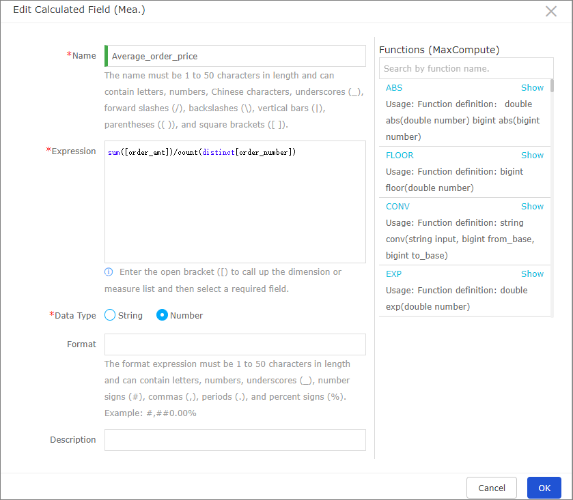This screenshot has height=500, width=573.
Task: Edit the Name field Average_order_price
Action: click(x=235, y=56)
